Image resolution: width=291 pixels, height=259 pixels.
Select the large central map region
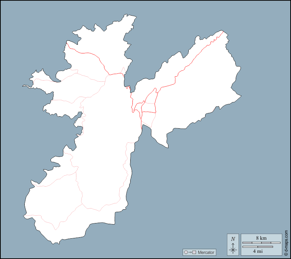coord(105,145)
